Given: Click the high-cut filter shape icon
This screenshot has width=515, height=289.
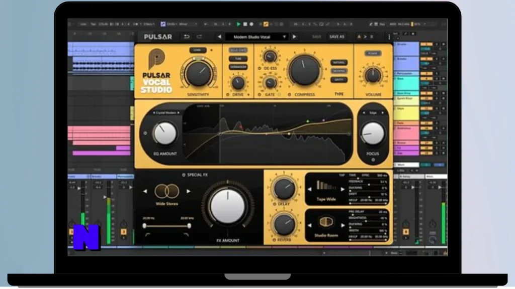Looking at the screenshot, I should (x=186, y=235).
